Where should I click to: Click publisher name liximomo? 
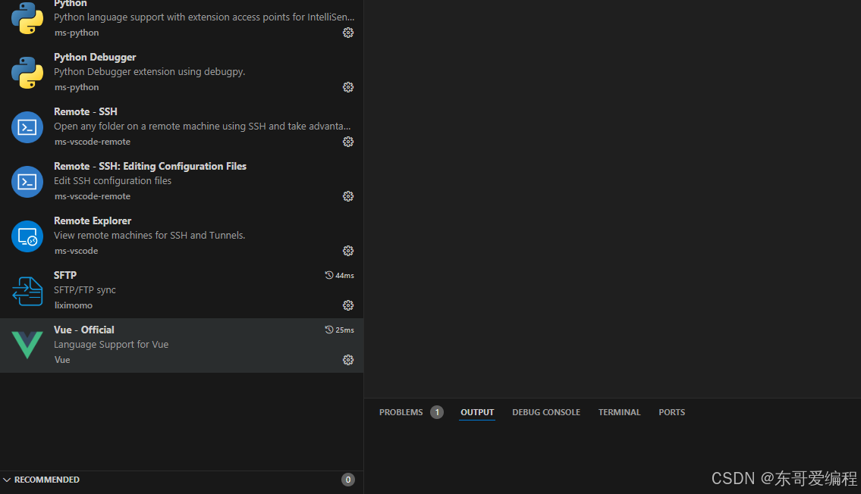(x=74, y=305)
